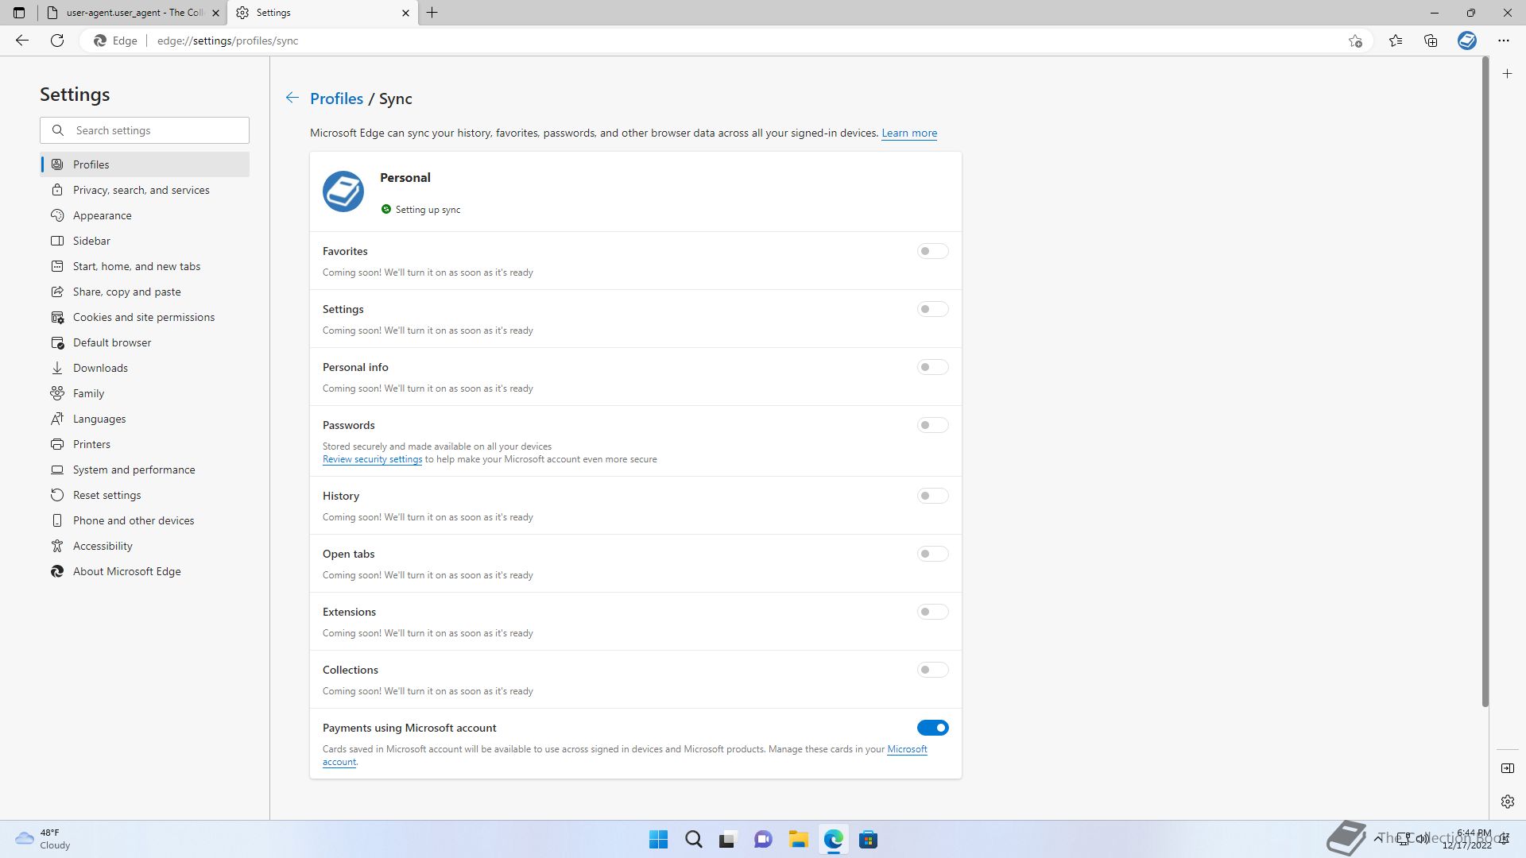Open tab actions menu icon
This screenshot has height=858, width=1526.
tap(19, 13)
